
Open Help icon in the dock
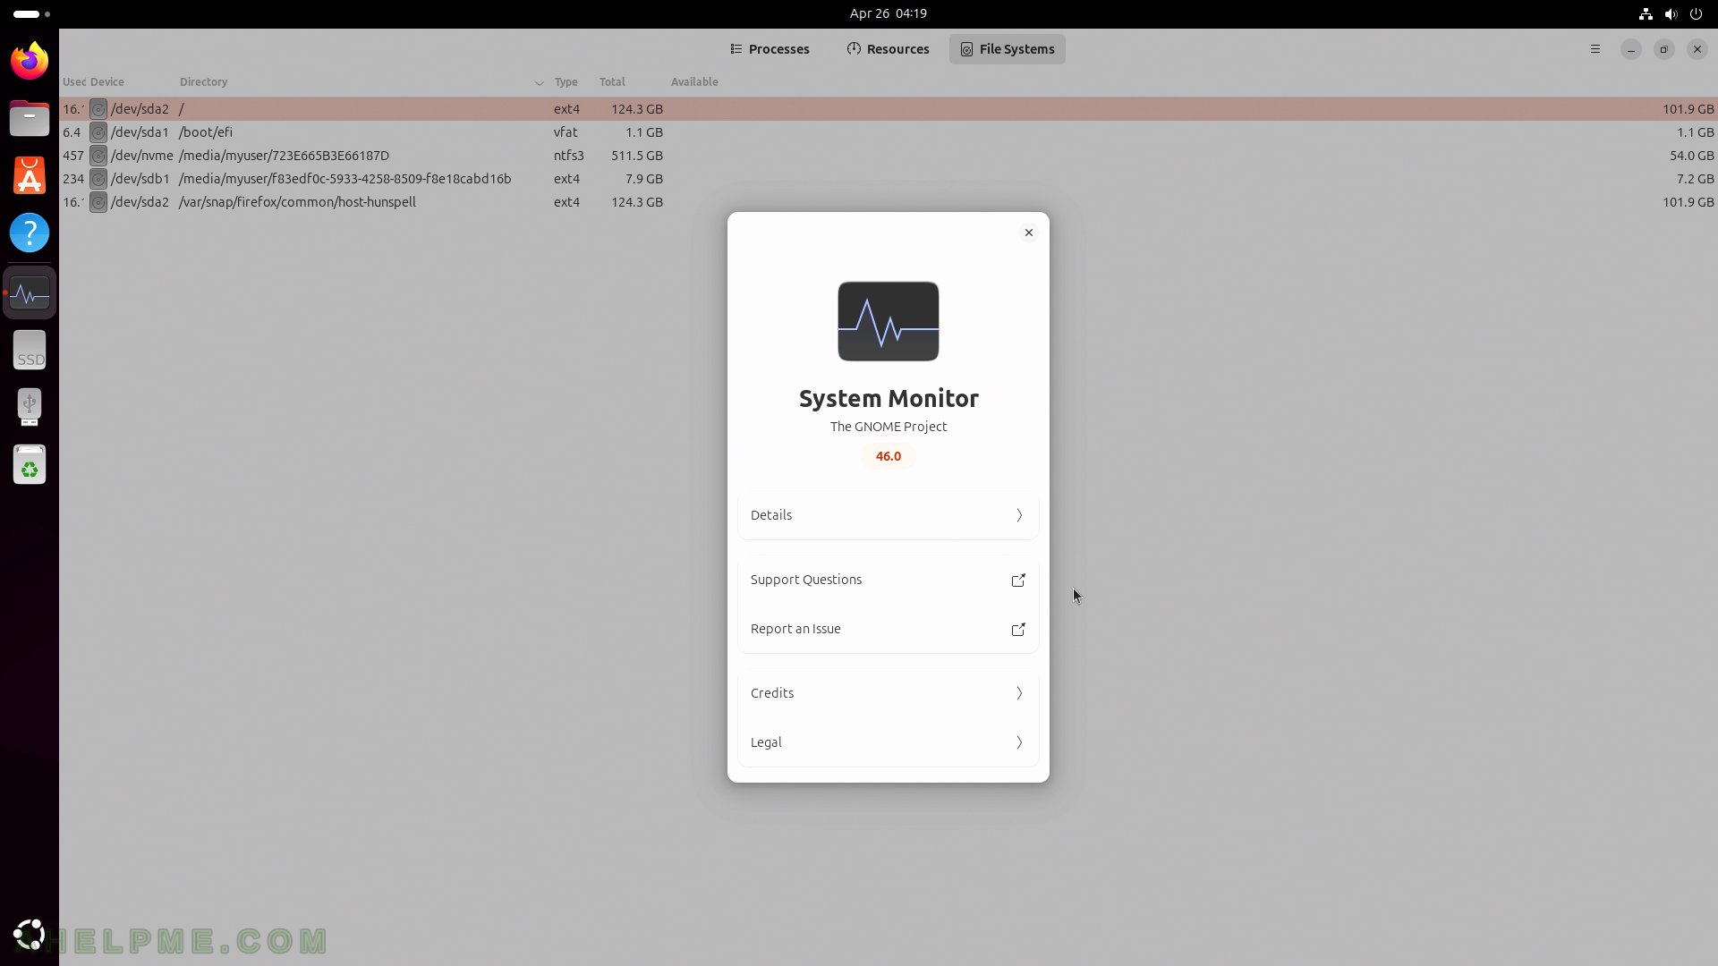[30, 233]
